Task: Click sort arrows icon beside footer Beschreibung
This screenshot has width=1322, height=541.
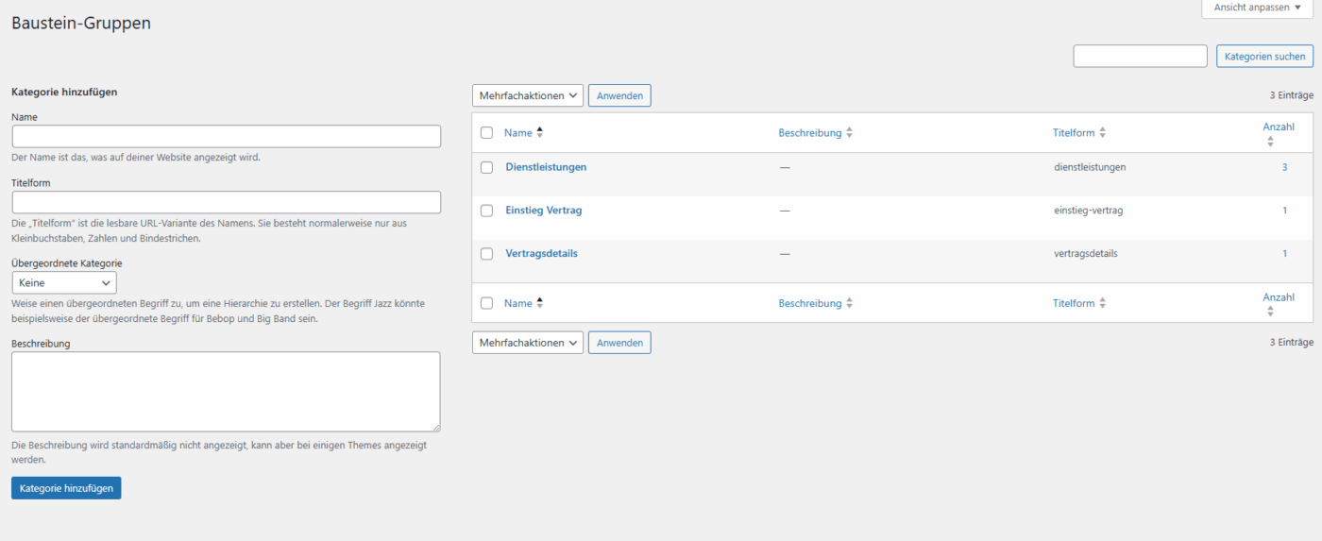Action: click(x=849, y=303)
